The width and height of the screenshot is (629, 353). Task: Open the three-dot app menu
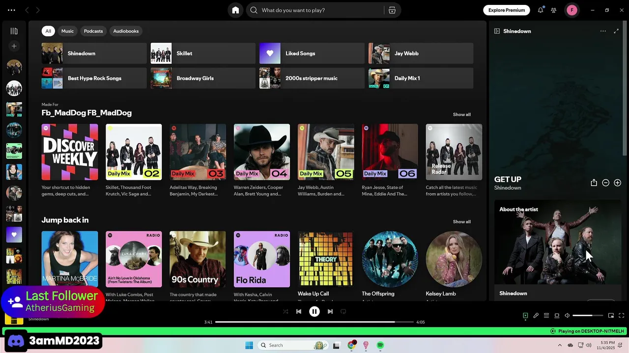pos(11,10)
